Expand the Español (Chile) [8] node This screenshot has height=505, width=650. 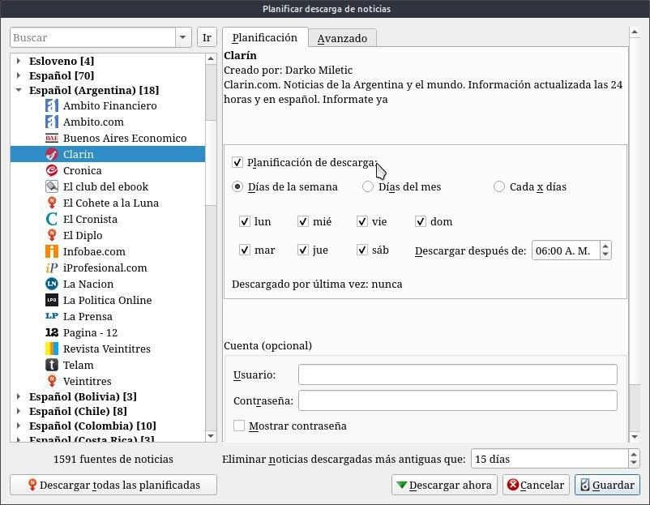point(19,411)
